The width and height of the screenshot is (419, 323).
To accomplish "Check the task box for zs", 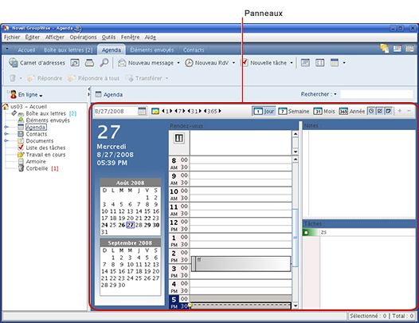I will [x=306, y=233].
